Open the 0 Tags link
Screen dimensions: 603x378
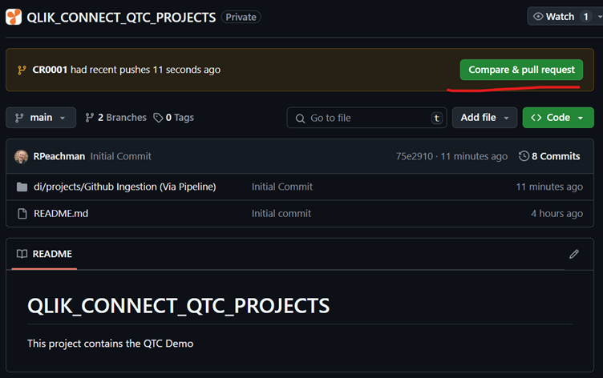tap(173, 118)
